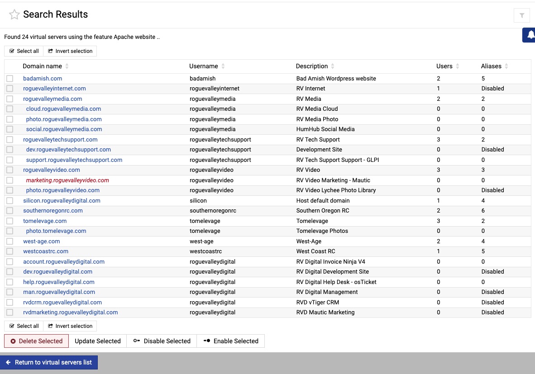This screenshot has width=535, height=374.
Task: Check the tomelevage.com row checkbox
Action: (x=10, y=221)
